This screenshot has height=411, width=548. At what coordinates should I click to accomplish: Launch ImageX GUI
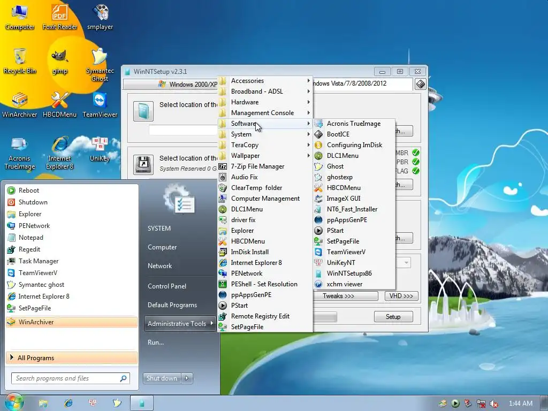click(354, 199)
